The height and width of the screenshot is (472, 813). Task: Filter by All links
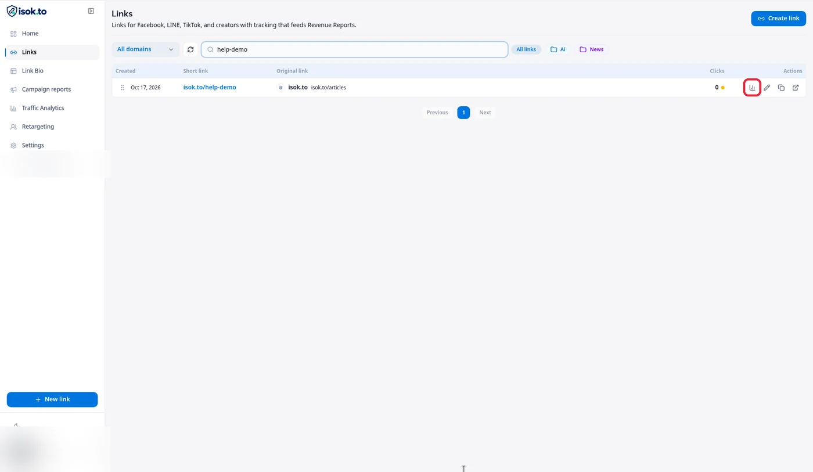point(526,49)
